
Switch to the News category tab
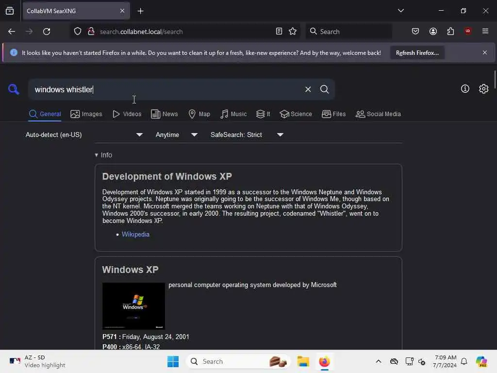pos(164,114)
